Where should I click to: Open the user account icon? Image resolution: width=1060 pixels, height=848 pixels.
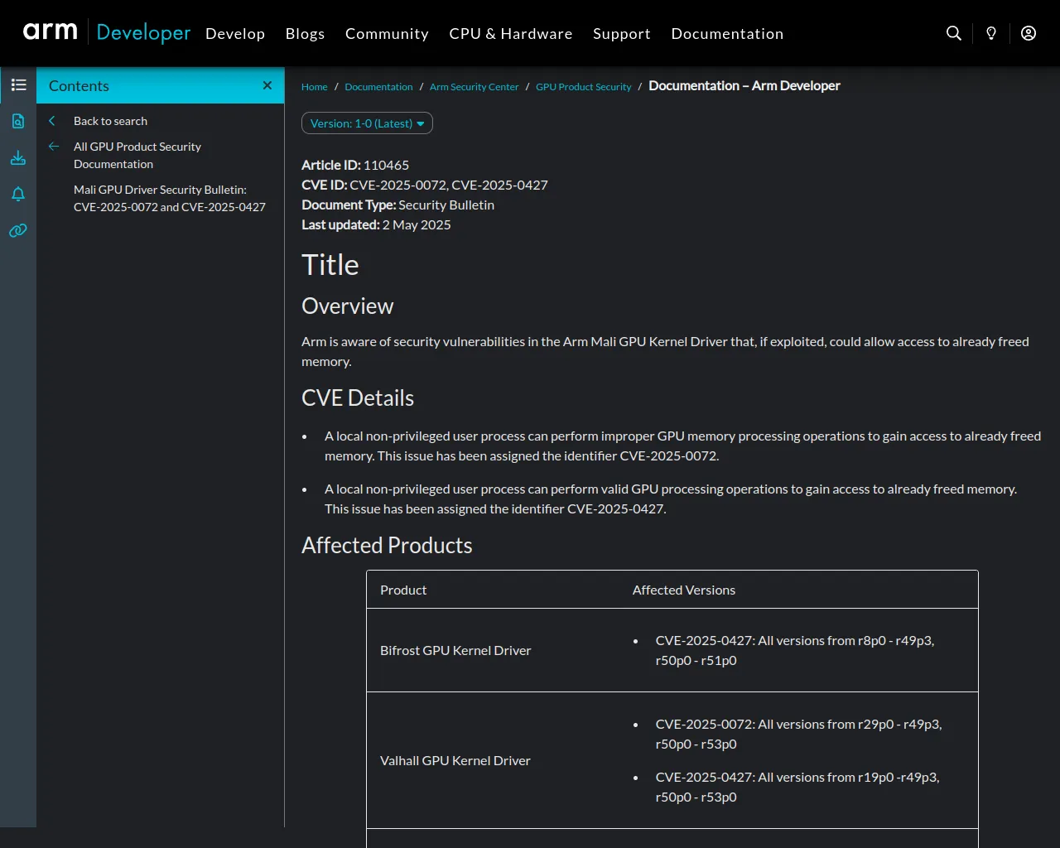click(1029, 33)
